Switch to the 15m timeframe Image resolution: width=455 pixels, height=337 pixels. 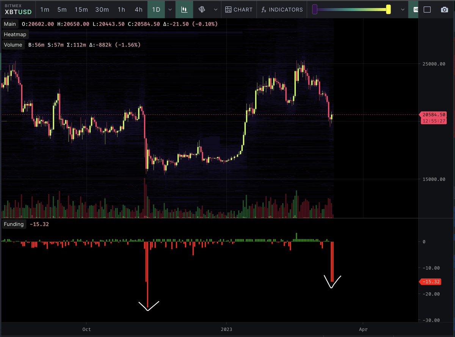click(81, 9)
